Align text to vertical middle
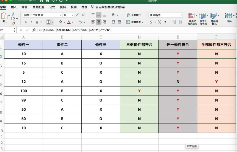The image size is (237, 152). pos(99,15)
